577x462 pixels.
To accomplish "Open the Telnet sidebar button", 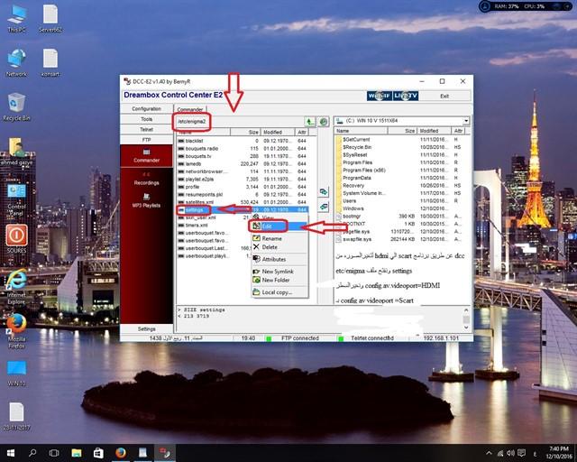I will tap(146, 129).
